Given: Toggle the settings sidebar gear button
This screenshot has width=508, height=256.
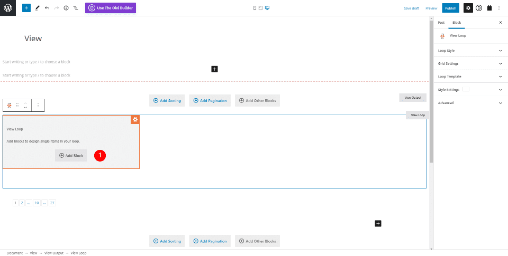Looking at the screenshot, I should coord(468,8).
